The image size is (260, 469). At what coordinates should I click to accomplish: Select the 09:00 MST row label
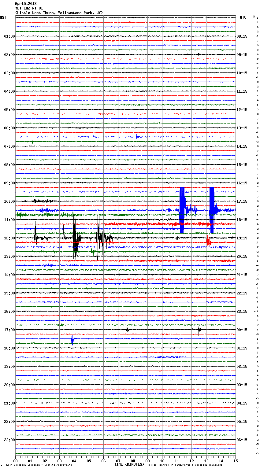tap(9, 183)
